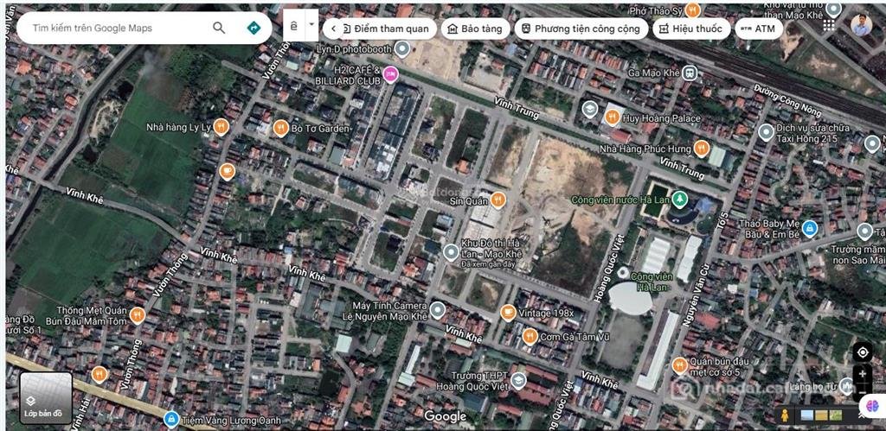
Task: Select the 'Hiệu thuốc' chip
Action: [x=690, y=29]
